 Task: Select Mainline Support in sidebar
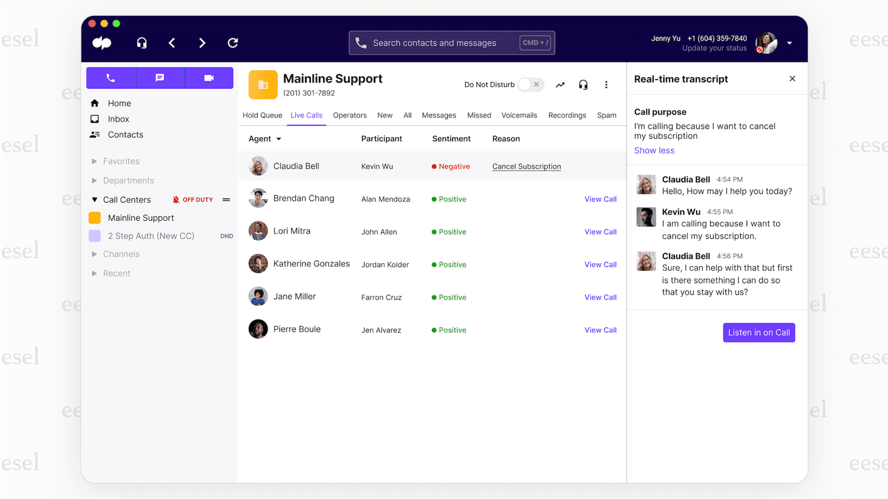141,218
